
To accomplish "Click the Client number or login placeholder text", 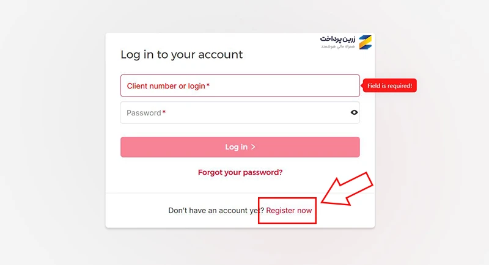I will click(166, 86).
